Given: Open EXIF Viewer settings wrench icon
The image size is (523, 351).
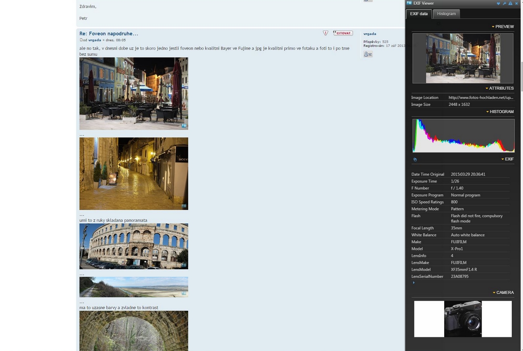Looking at the screenshot, I should 504,3.
